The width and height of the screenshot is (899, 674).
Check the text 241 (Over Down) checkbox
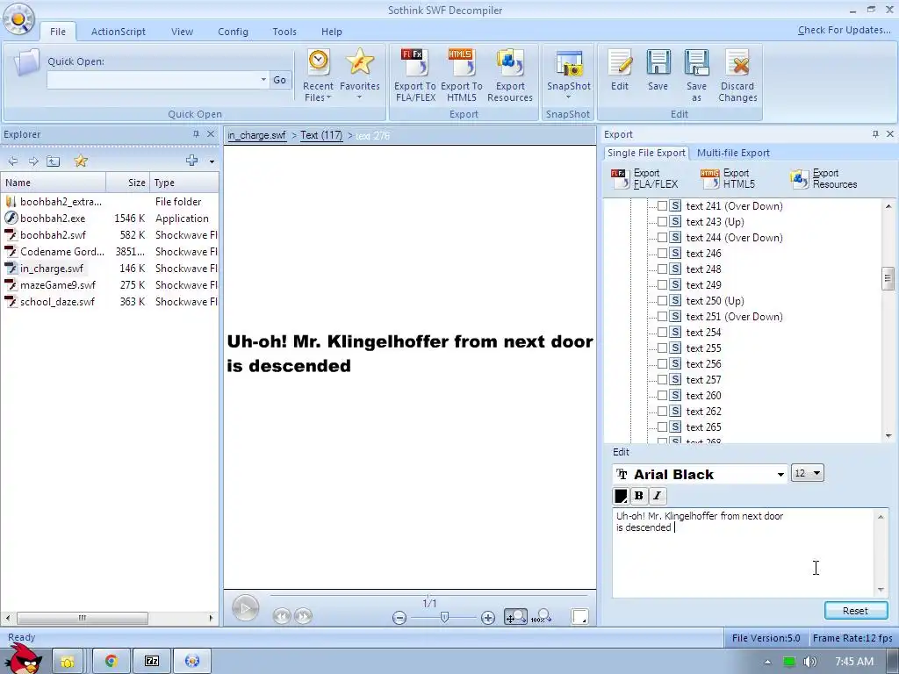tap(662, 205)
